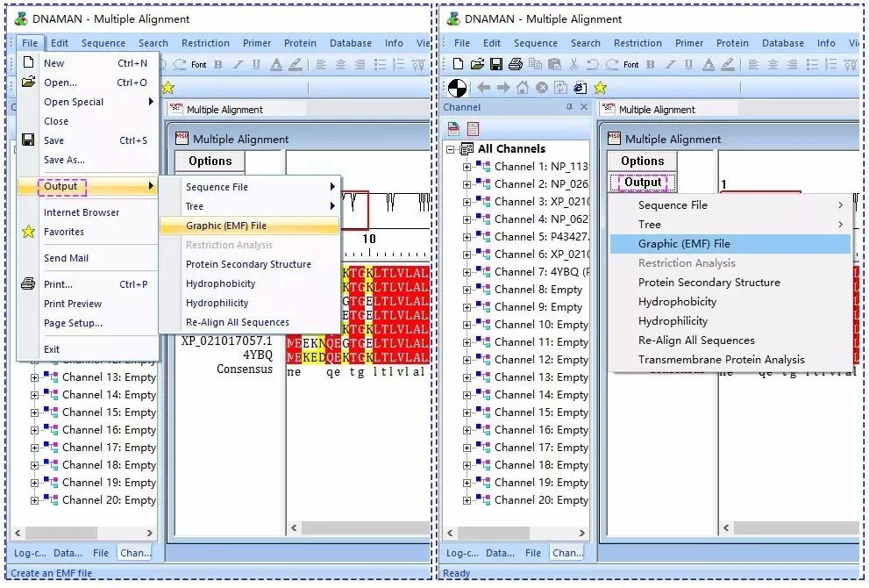
Task: Click the Print icon in right window toolbar
Action: click(x=516, y=64)
